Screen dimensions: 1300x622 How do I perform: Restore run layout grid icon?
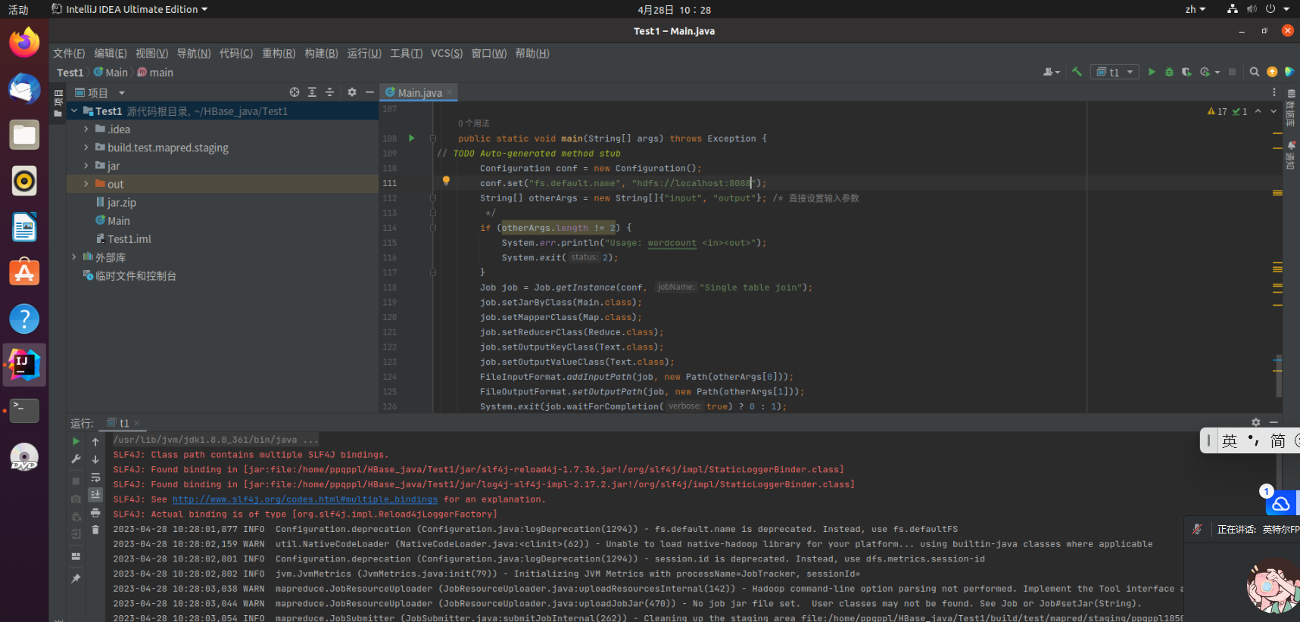pyautogui.click(x=76, y=556)
